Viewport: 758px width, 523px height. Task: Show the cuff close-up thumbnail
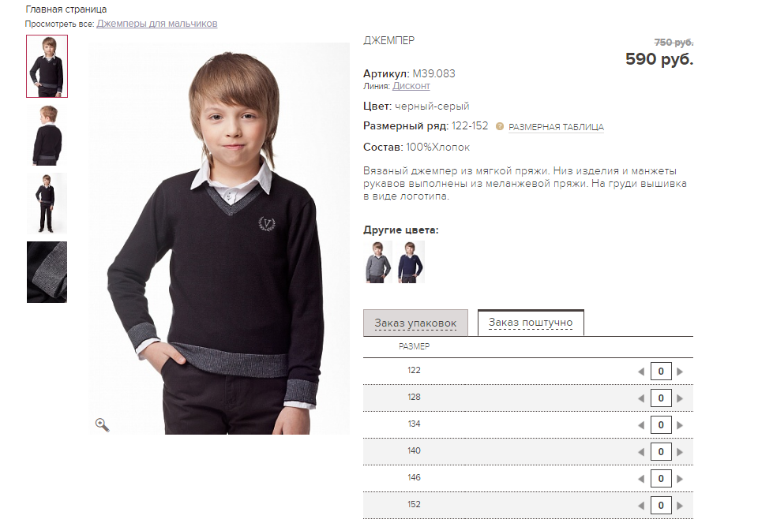[47, 272]
